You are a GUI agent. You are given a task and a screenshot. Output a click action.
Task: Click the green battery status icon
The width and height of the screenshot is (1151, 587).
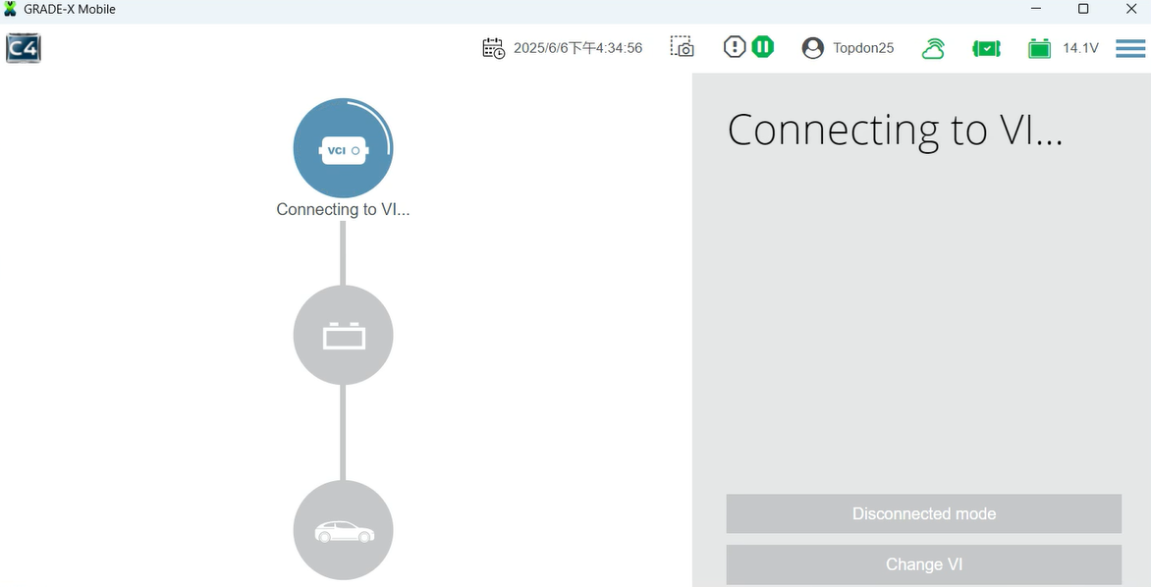(x=1039, y=48)
